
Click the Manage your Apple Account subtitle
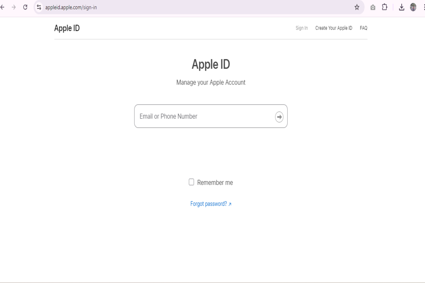[x=211, y=82]
